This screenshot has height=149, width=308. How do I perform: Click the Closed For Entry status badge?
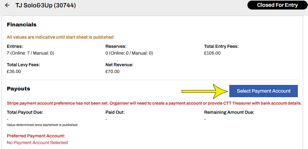click(x=277, y=5)
